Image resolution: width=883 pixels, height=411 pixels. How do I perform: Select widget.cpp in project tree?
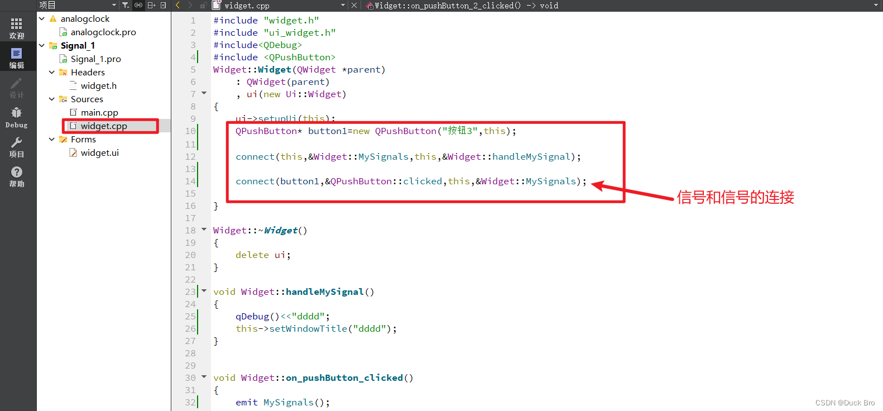[x=104, y=126]
